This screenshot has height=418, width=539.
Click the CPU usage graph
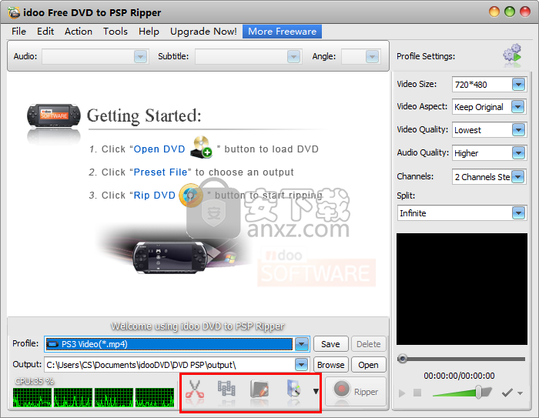tap(93, 397)
